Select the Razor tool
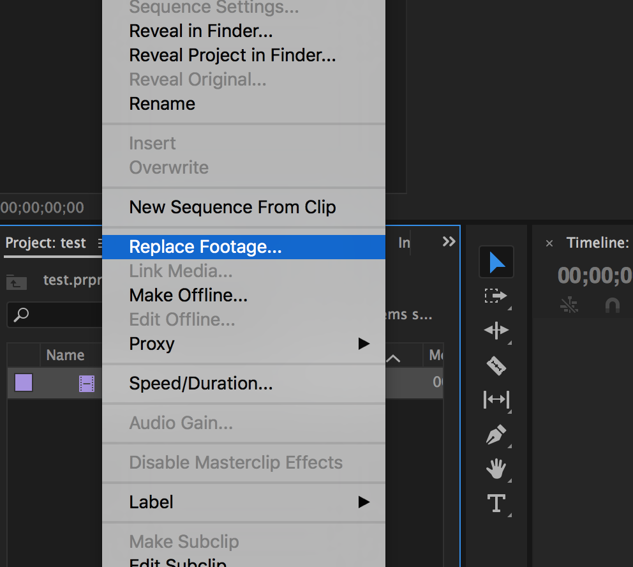 [496, 365]
